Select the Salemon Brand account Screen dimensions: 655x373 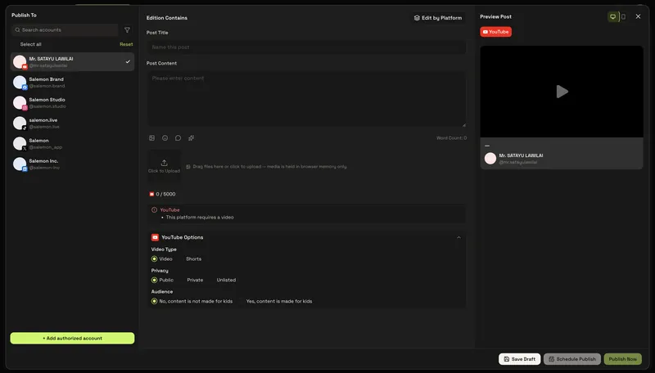72,82
